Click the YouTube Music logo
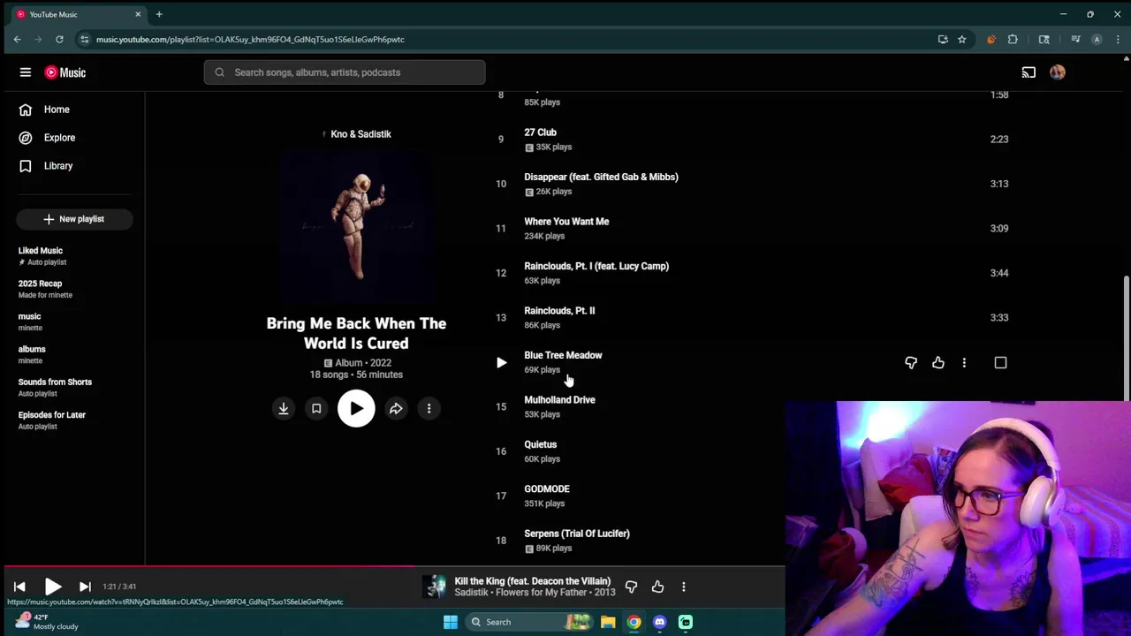 tap(65, 72)
